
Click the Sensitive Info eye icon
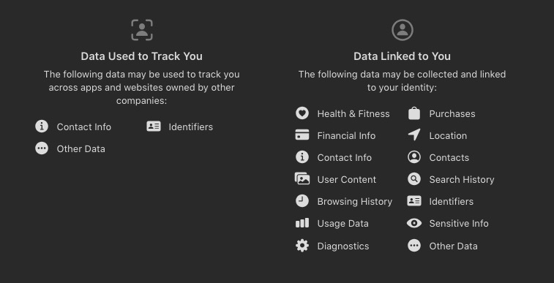click(414, 223)
